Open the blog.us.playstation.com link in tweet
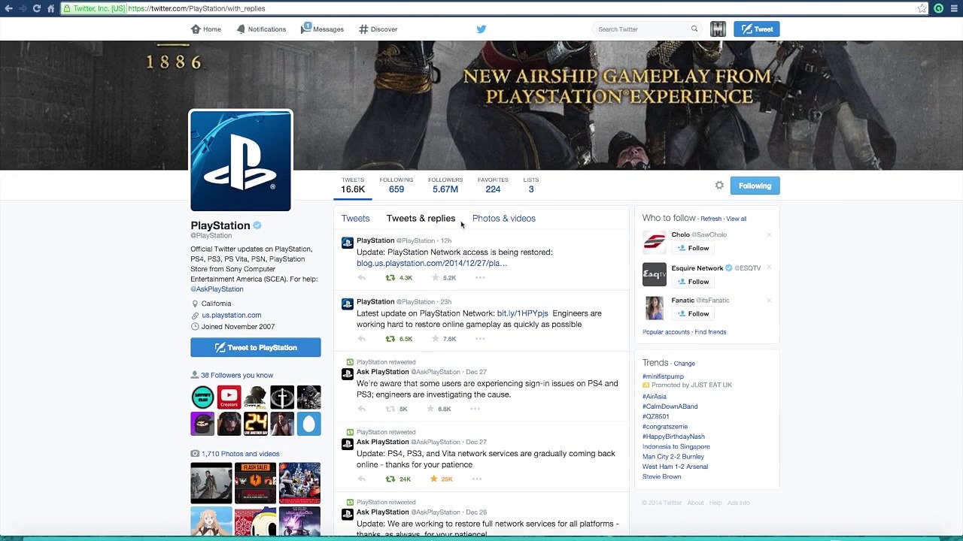The image size is (963, 541). pyautogui.click(x=432, y=264)
